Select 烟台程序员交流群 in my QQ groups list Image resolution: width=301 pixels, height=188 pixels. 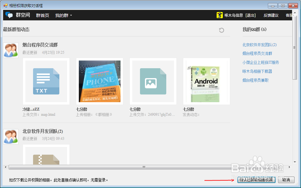click(257, 53)
